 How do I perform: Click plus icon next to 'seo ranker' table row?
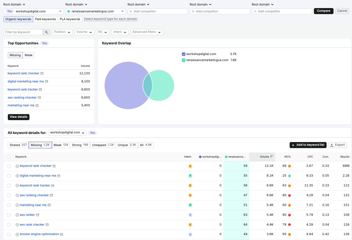[x=17, y=215]
